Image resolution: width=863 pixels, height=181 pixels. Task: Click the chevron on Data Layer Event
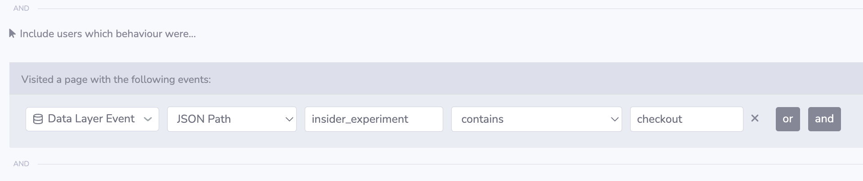click(147, 119)
